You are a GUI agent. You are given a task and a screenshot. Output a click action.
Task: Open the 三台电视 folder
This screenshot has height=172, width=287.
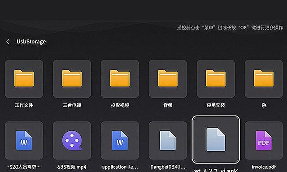(x=72, y=79)
